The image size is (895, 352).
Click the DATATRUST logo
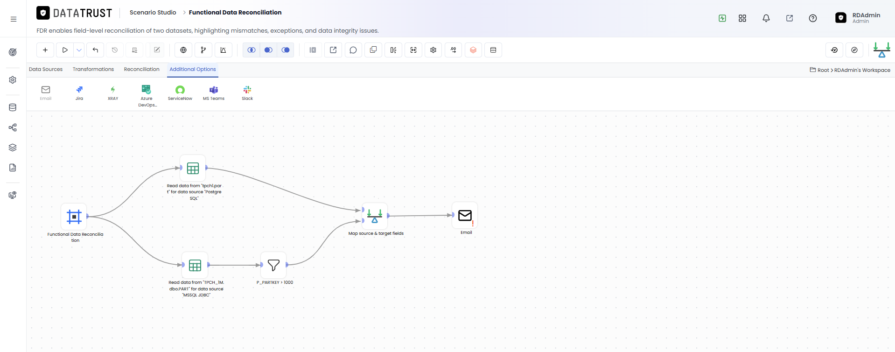coord(75,13)
